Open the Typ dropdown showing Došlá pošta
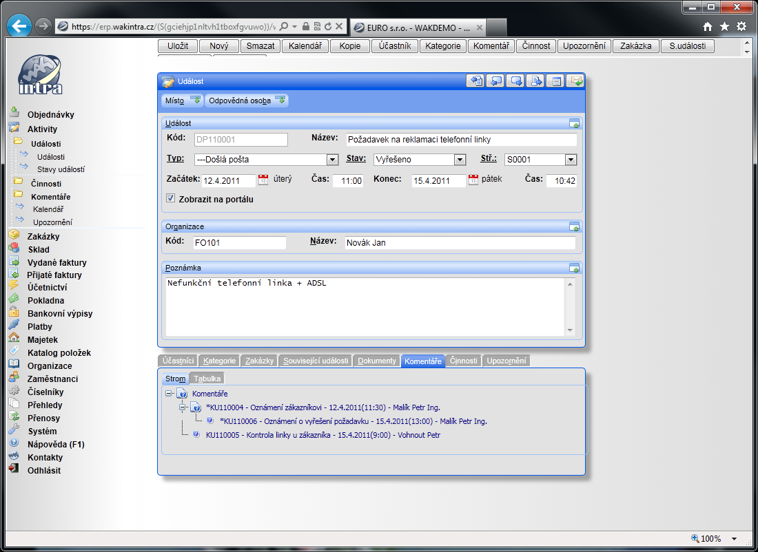Viewport: 758px width, 552px height. (332, 160)
